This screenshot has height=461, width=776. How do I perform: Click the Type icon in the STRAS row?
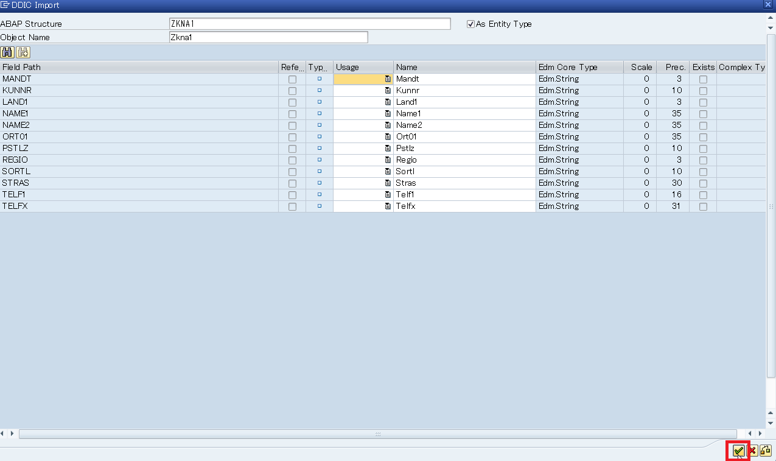pos(320,183)
